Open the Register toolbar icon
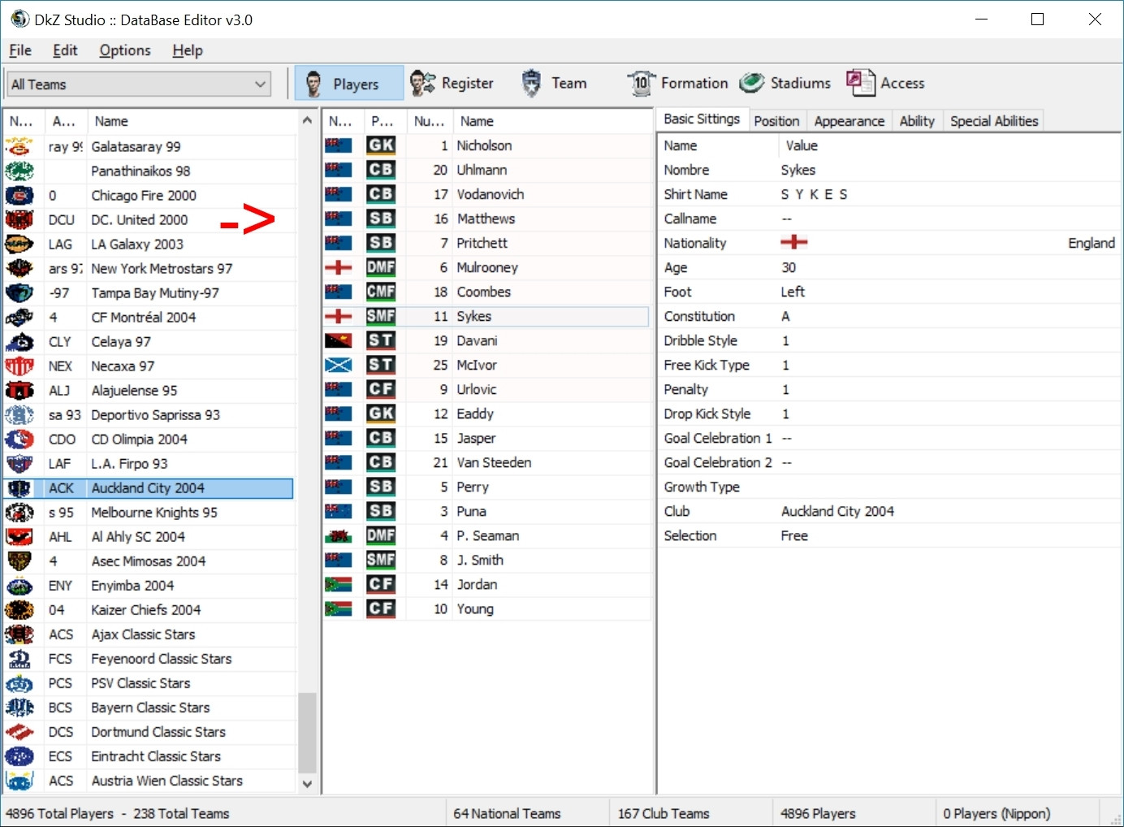 [x=422, y=83]
